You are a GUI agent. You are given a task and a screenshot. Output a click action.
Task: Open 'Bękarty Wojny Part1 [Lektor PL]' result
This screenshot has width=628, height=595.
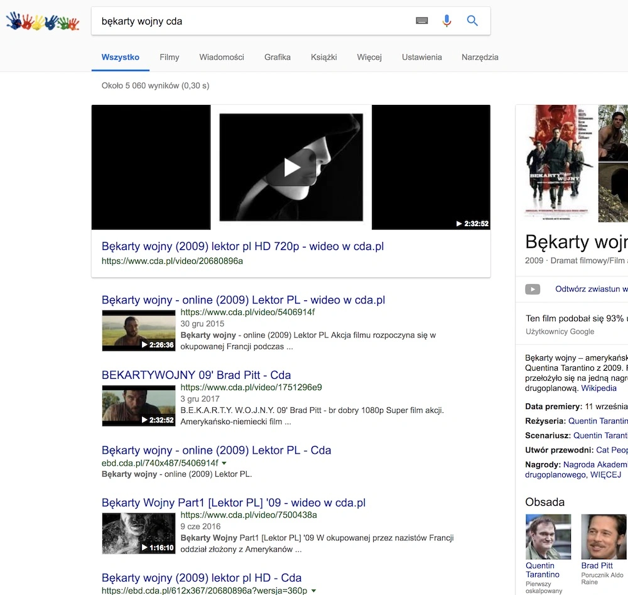pyautogui.click(x=234, y=503)
